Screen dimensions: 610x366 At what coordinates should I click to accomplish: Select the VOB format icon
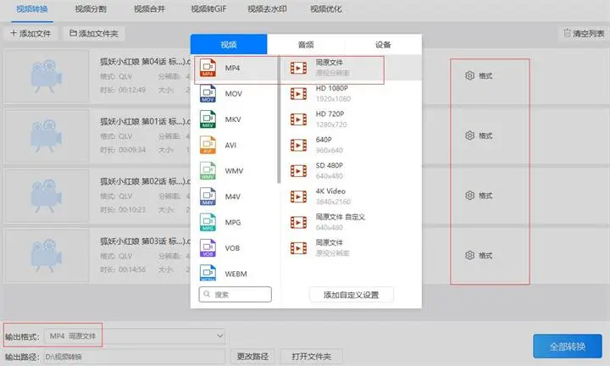[x=208, y=247]
